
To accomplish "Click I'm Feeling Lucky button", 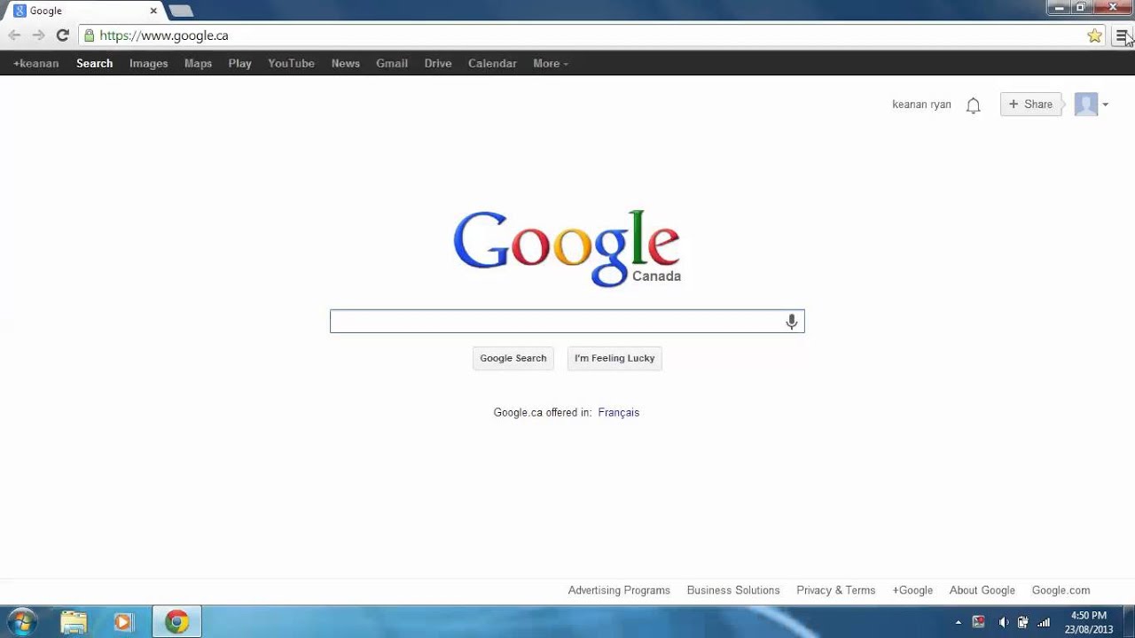I will tap(614, 358).
